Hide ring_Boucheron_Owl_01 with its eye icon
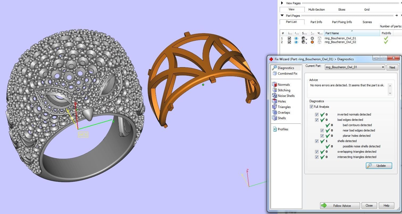Image resolution: width=402 pixels, height=214 pixels. click(x=296, y=38)
